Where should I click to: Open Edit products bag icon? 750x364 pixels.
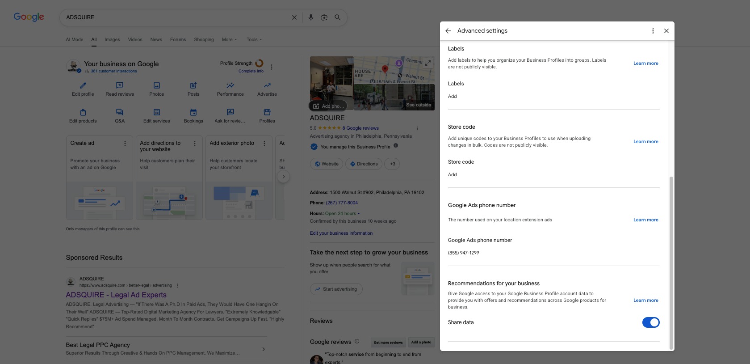pyautogui.click(x=83, y=112)
